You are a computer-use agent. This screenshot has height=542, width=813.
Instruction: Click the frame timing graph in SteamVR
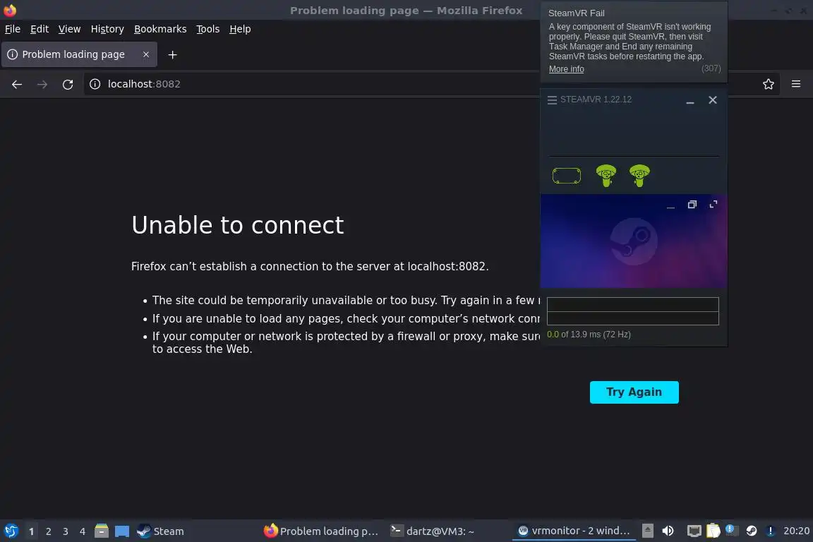[x=633, y=311]
